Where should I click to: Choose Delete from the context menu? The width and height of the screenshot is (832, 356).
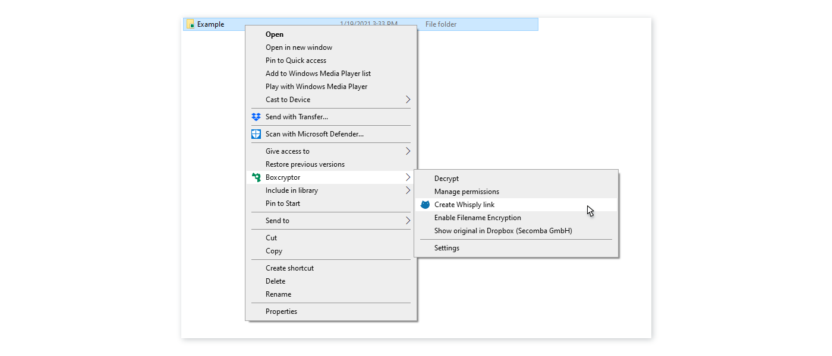tap(331, 281)
